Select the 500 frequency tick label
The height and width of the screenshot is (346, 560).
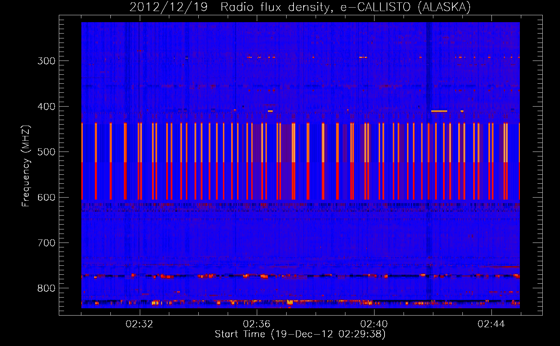pos(46,152)
